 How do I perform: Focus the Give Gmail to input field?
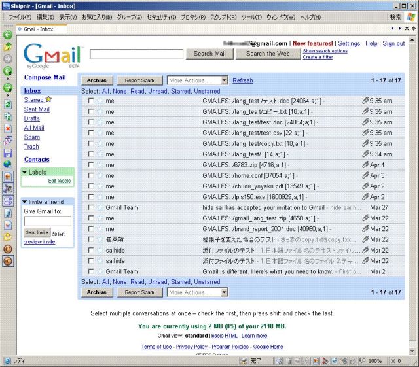47,221
